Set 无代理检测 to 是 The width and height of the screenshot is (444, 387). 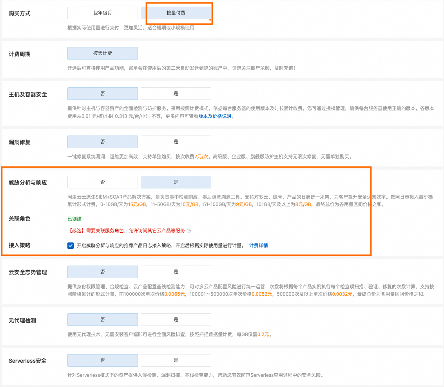tap(176, 320)
